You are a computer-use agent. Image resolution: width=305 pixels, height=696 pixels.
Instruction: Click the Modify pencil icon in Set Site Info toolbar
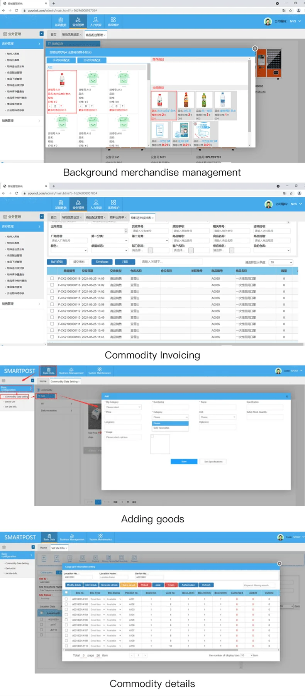tap(57, 558)
